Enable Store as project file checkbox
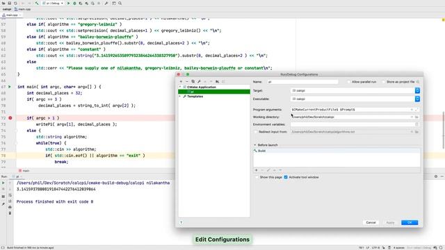 383,82
